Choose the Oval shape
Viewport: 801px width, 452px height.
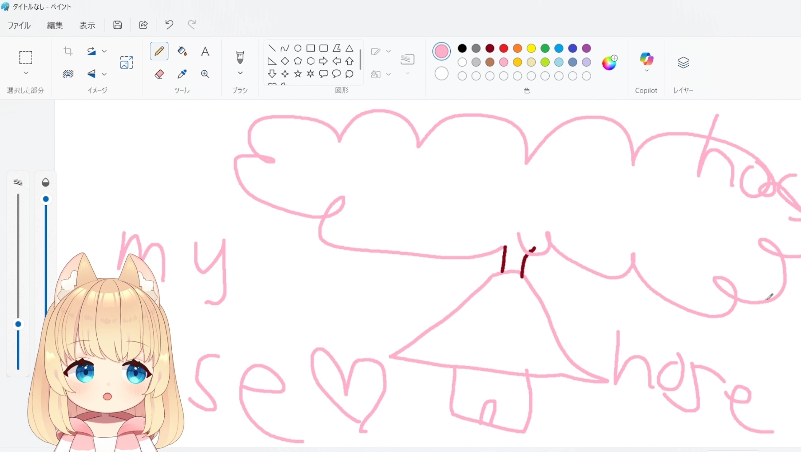click(x=298, y=48)
